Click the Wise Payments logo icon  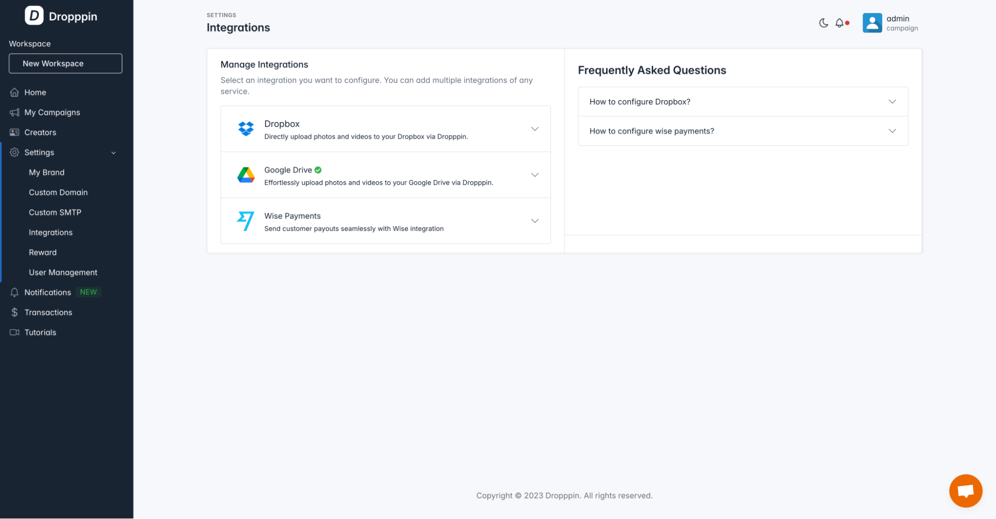coord(246,221)
